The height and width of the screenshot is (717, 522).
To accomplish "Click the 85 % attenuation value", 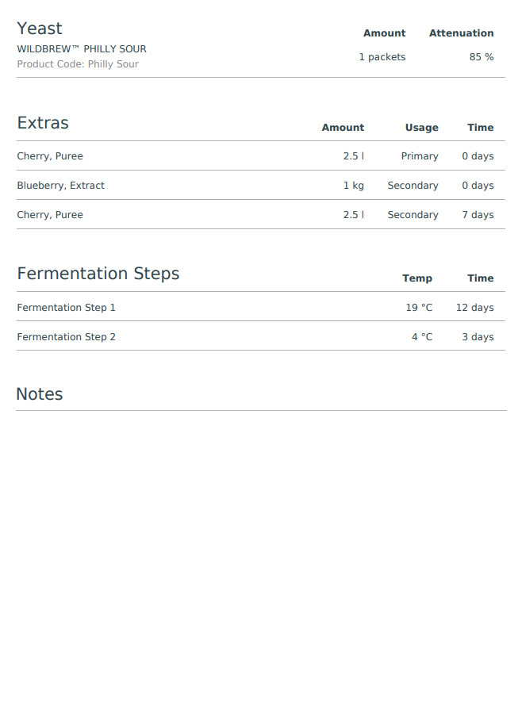I will [x=482, y=56].
